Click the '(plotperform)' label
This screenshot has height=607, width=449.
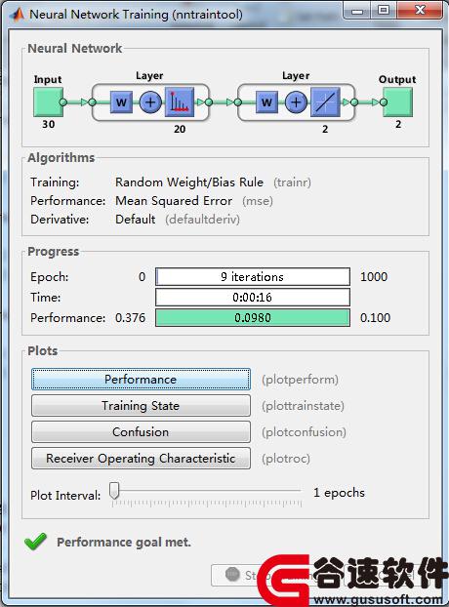click(x=300, y=380)
